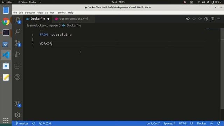Screen dimensions: 224x126
Task: Open the Source Control view
Action: tap(17, 43)
